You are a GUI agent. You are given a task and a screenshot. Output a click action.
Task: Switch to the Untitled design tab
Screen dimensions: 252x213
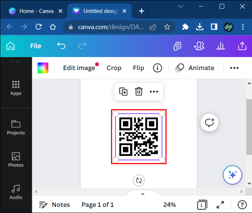click(x=100, y=11)
